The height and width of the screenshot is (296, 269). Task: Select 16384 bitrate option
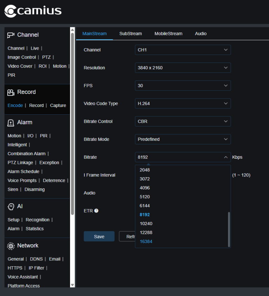click(146, 241)
